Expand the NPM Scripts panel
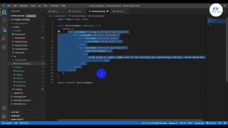Viewport: 228px width, 128px height. click(x=17, y=119)
